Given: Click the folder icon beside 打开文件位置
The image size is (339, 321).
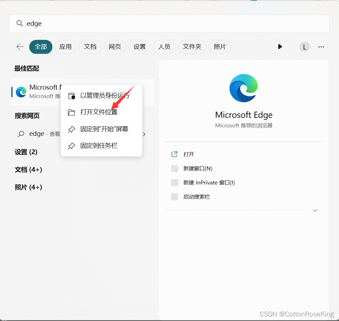Looking at the screenshot, I should point(71,113).
